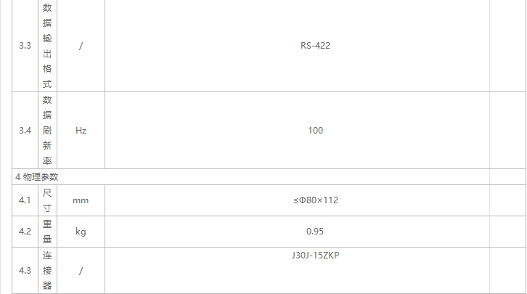This screenshot has width=527, height=294.
Task: Click the Hz unit cell
Action: click(x=81, y=131)
